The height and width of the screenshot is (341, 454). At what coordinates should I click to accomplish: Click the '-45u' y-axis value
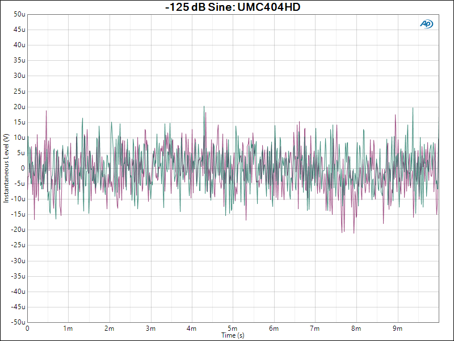[18, 307]
